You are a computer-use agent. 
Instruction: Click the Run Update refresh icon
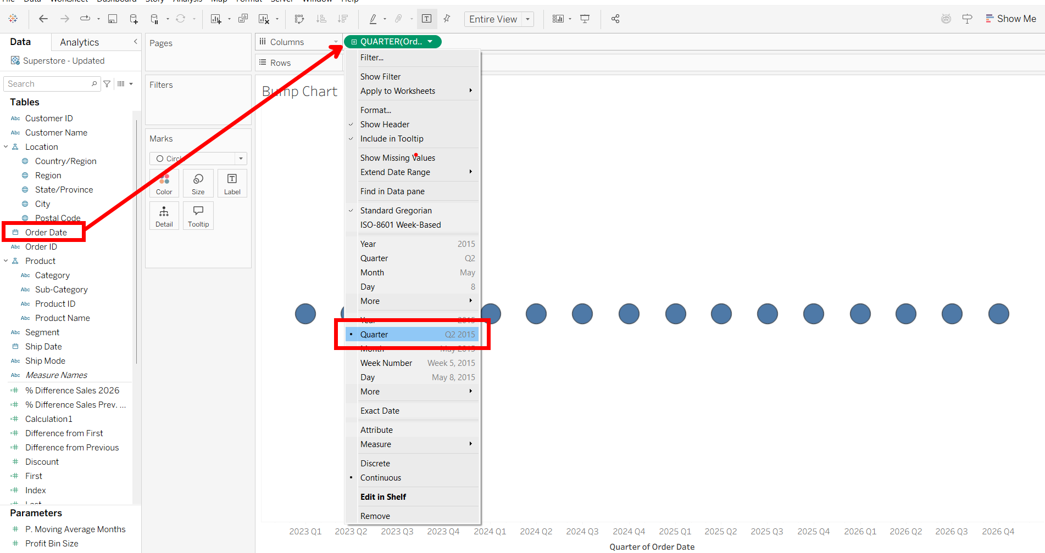click(180, 19)
